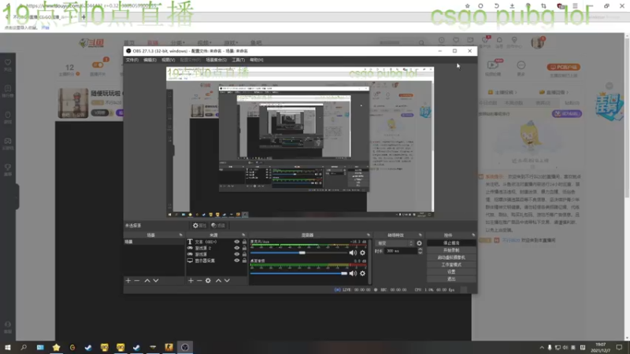Move the scene up in the 场景 list
Viewport: 630px width, 354px height.
pyautogui.click(x=147, y=281)
